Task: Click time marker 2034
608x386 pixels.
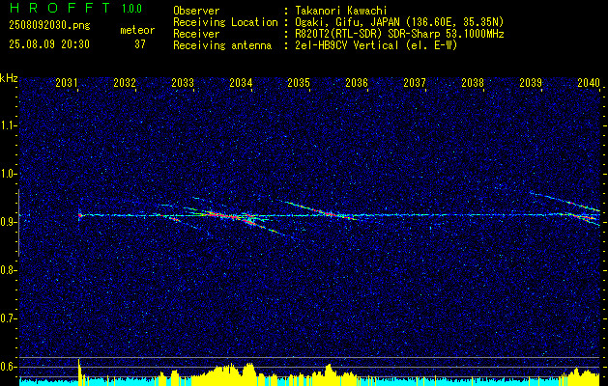Action: pos(241,83)
